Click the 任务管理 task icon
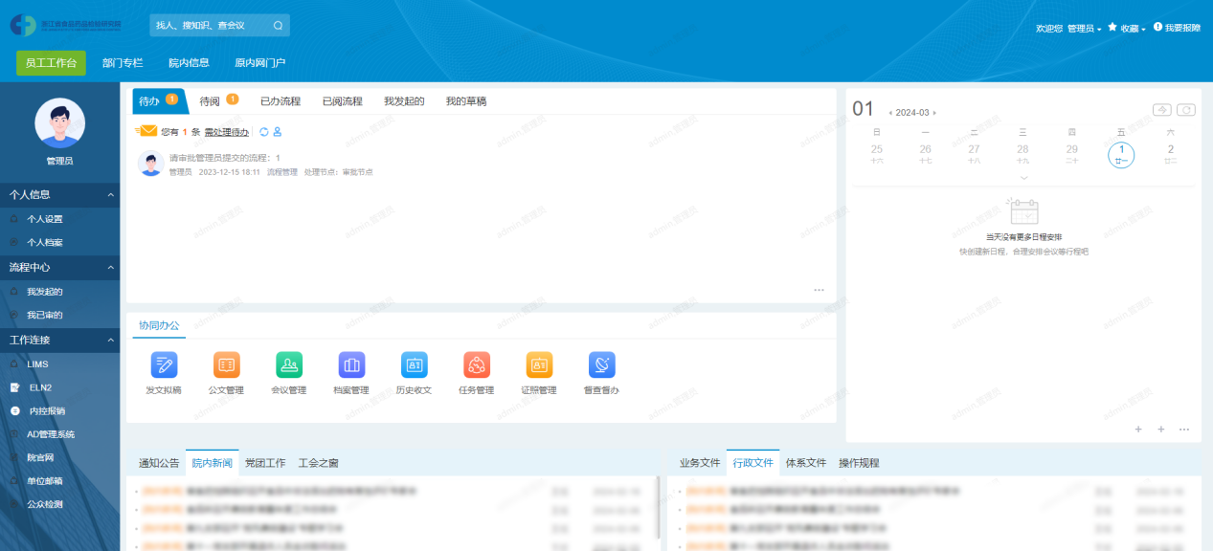Viewport: 1213px width, 551px height. [477, 365]
